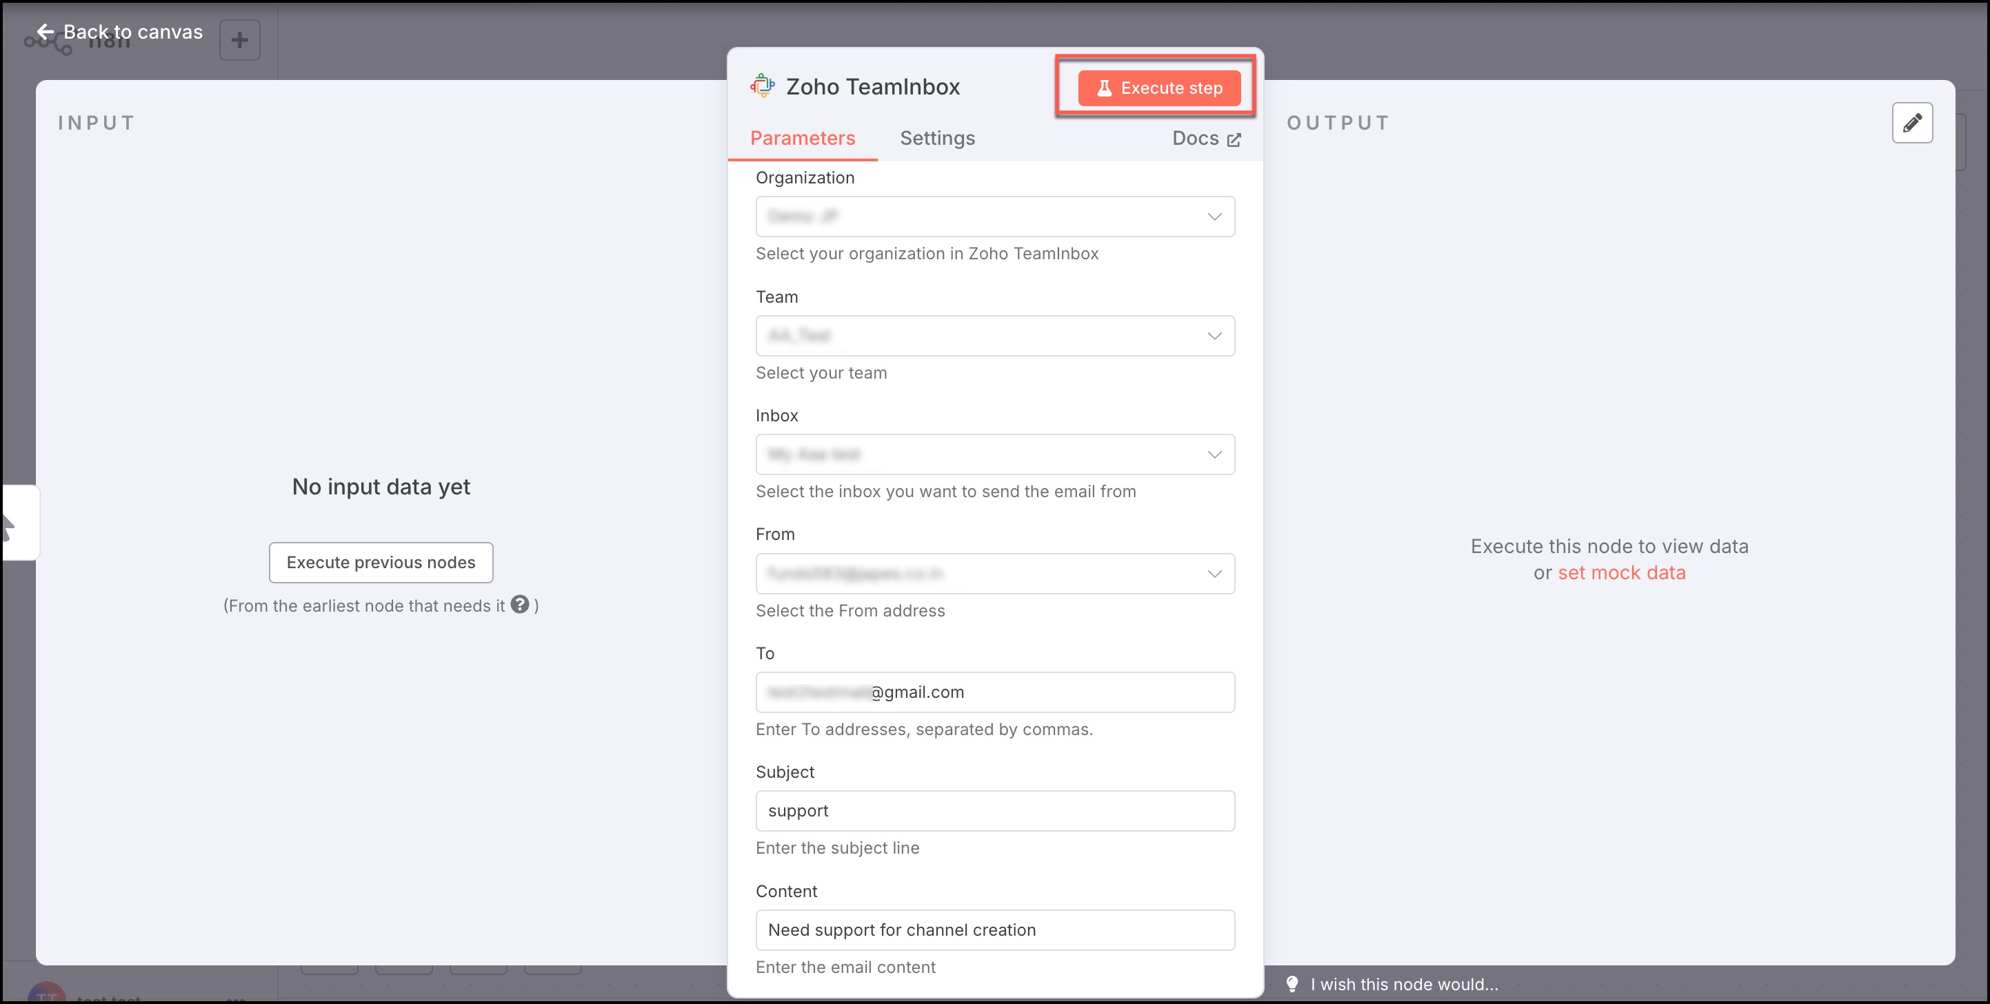This screenshot has height=1004, width=1990.
Task: Click the back arrow to canvas
Action: [46, 32]
